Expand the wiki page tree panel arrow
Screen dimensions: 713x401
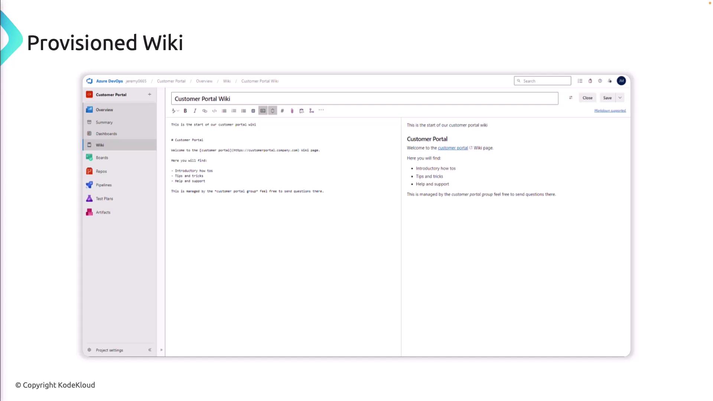pos(161,350)
